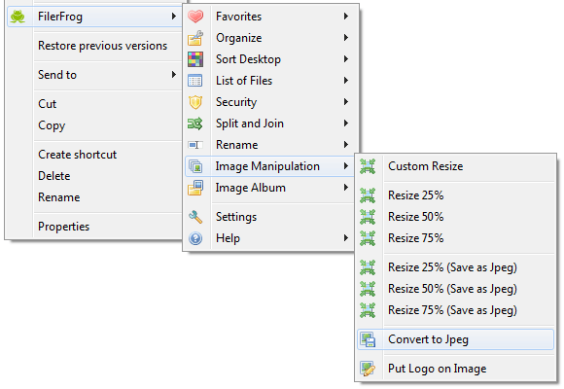
Task: Click the green FilerFrog frog icon
Action: 18,17
